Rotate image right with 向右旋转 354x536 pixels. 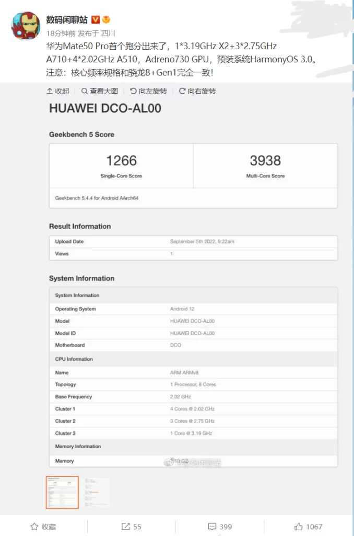click(x=197, y=91)
